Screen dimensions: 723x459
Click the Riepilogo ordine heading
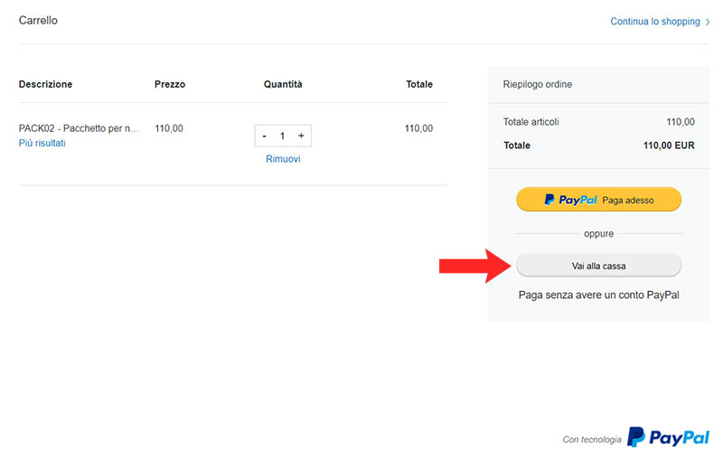coord(537,84)
